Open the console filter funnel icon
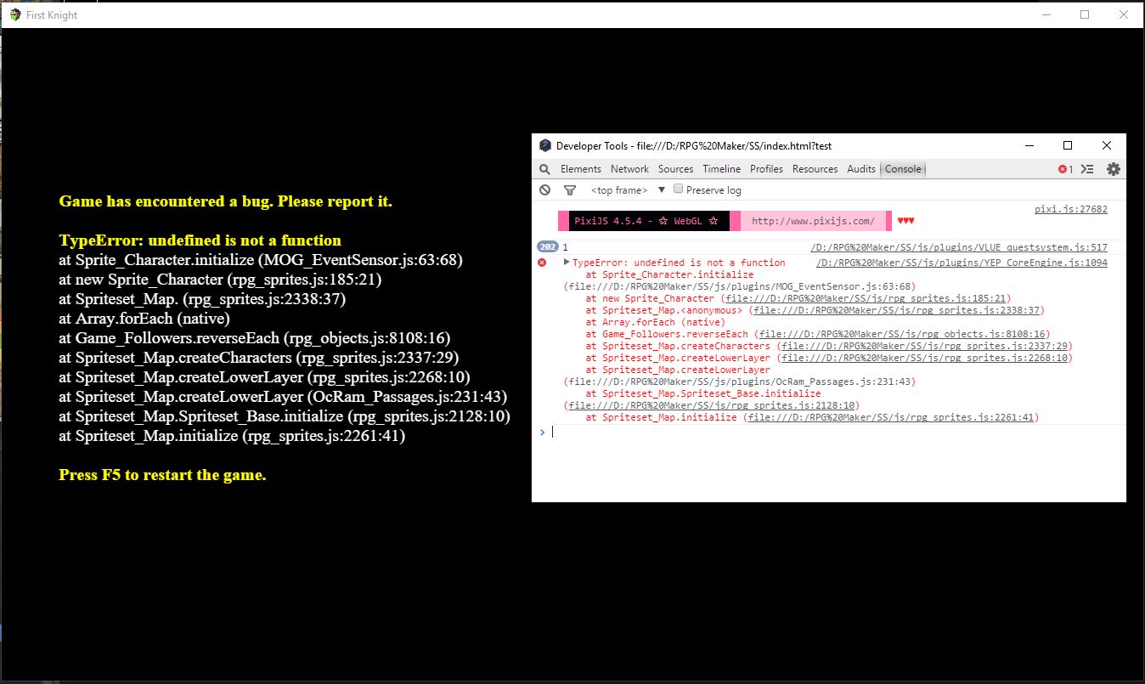This screenshot has height=684, width=1145. 570,190
